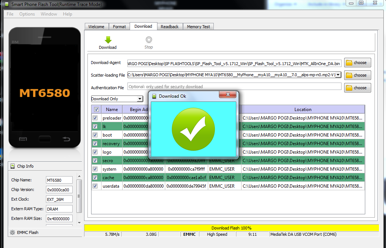This screenshot has width=386, height=248.
Task: Click the 3.08G size status cell
Action: click(x=140, y=234)
